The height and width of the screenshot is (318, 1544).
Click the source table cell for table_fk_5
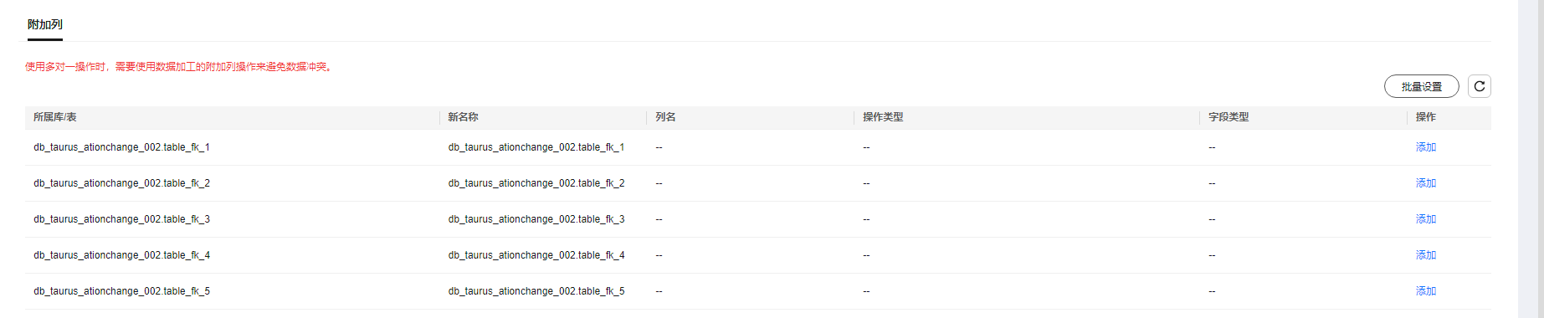(x=121, y=291)
